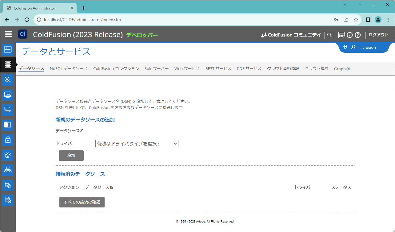The height and width of the screenshot is (232, 395).
Task: Open the help question mark icon
Action: (x=357, y=35)
